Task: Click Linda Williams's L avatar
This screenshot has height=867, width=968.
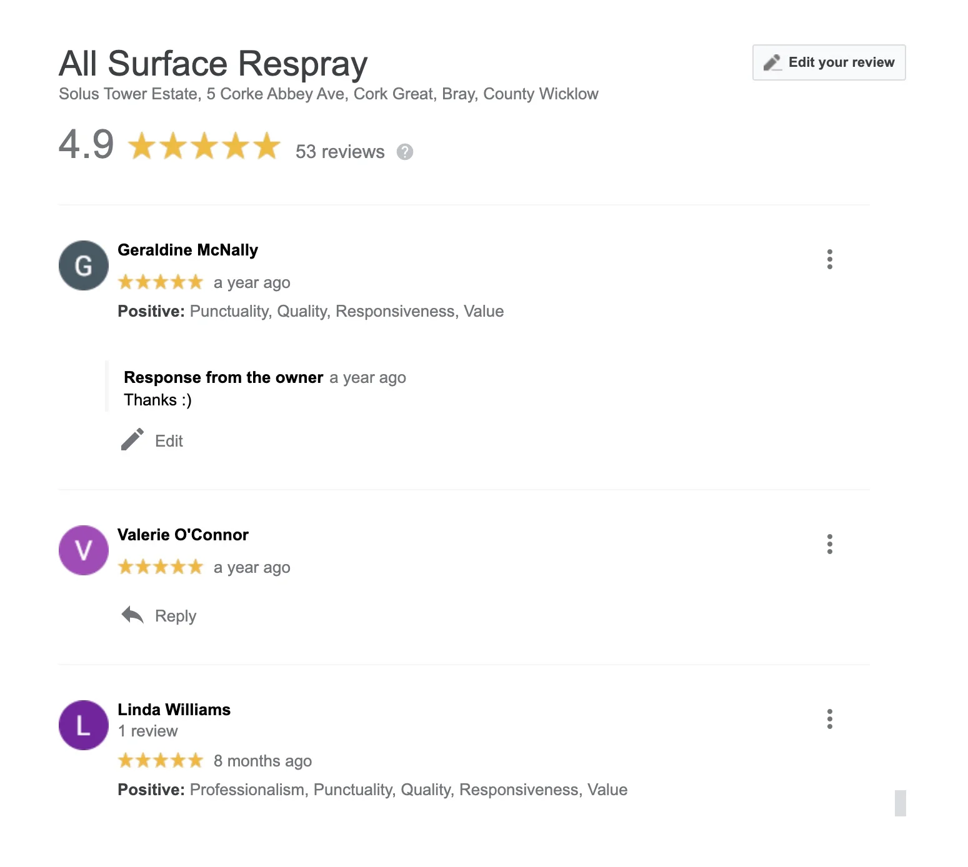Action: (84, 725)
